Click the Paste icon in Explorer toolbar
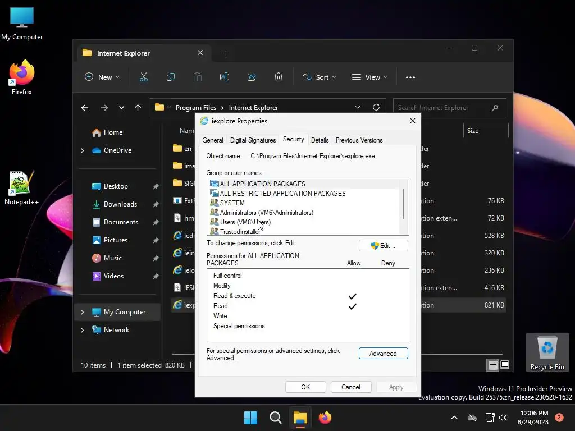Screen dimensions: 575x431 [197, 77]
